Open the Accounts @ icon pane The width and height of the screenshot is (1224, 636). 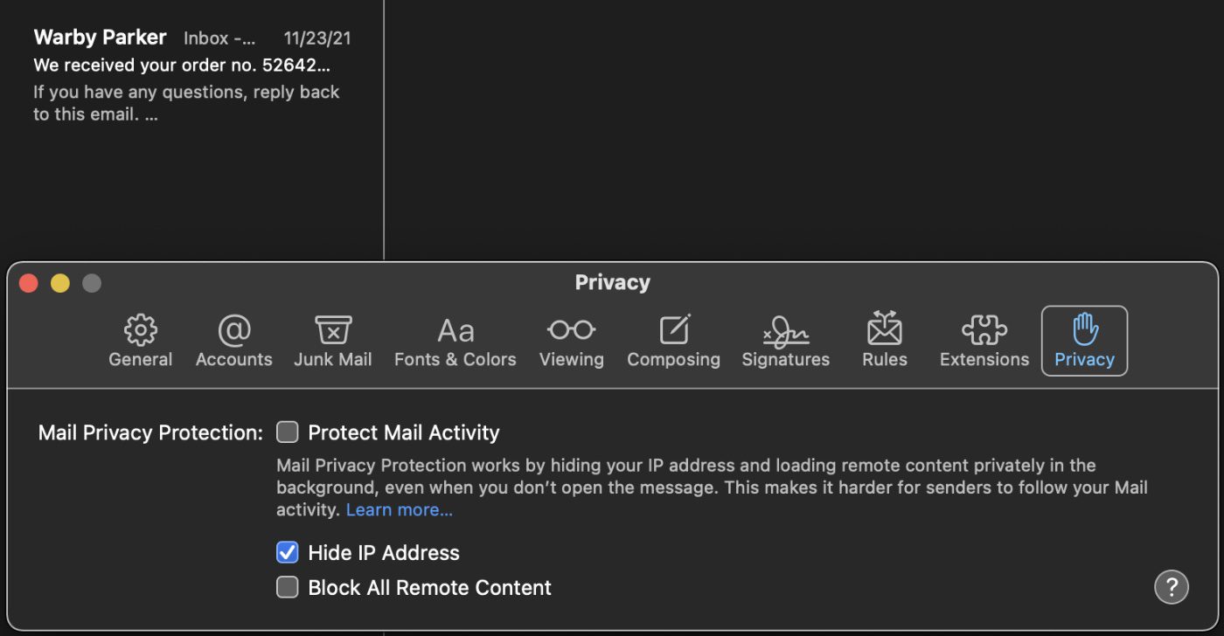point(233,331)
